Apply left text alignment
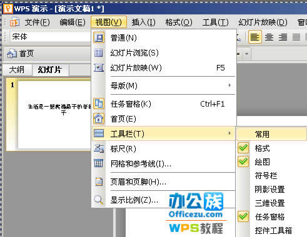 (255, 37)
